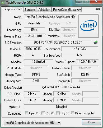Click the Shaders field 12 Unified
Image resolution: width=103 pixels, height=128 pixels.
pos(38,62)
